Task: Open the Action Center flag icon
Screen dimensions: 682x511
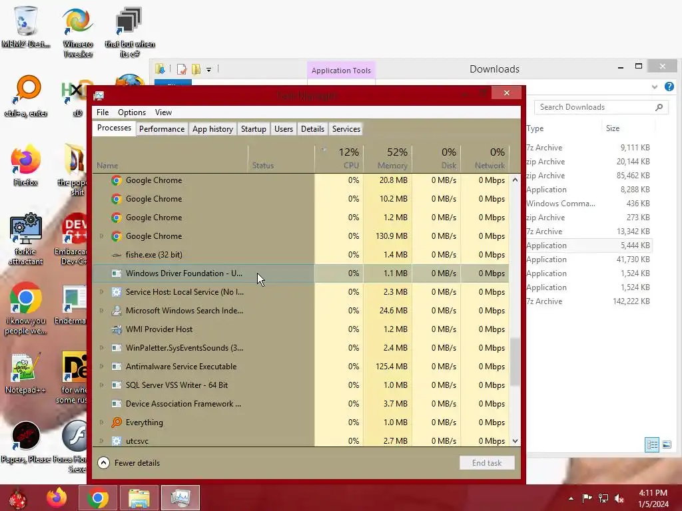Action: (587, 498)
